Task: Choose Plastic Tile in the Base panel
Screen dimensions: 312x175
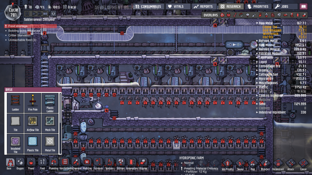Action: pos(33,143)
